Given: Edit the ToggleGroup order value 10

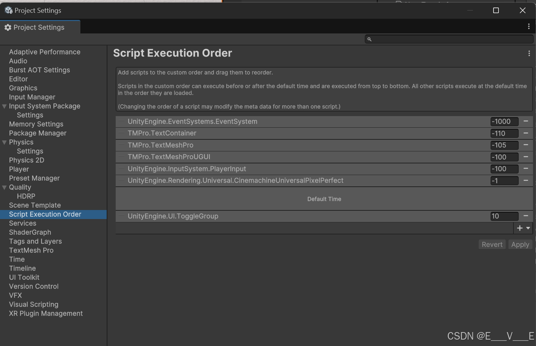Looking at the screenshot, I should click(x=504, y=216).
